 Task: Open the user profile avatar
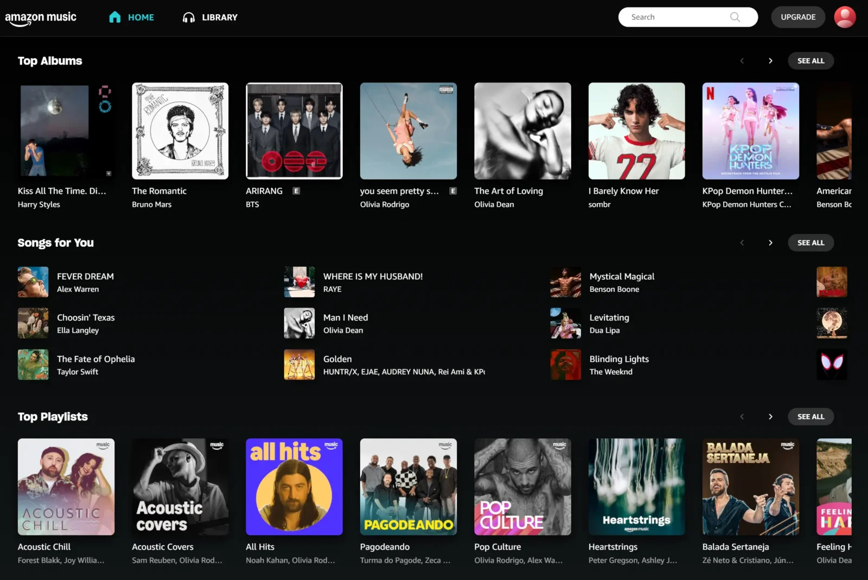845,17
